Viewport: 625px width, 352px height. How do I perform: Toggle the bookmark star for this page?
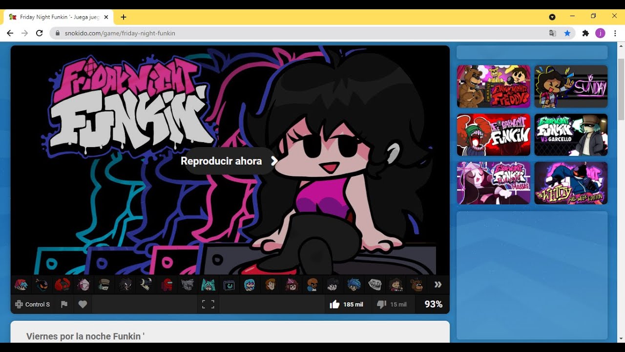pyautogui.click(x=567, y=33)
